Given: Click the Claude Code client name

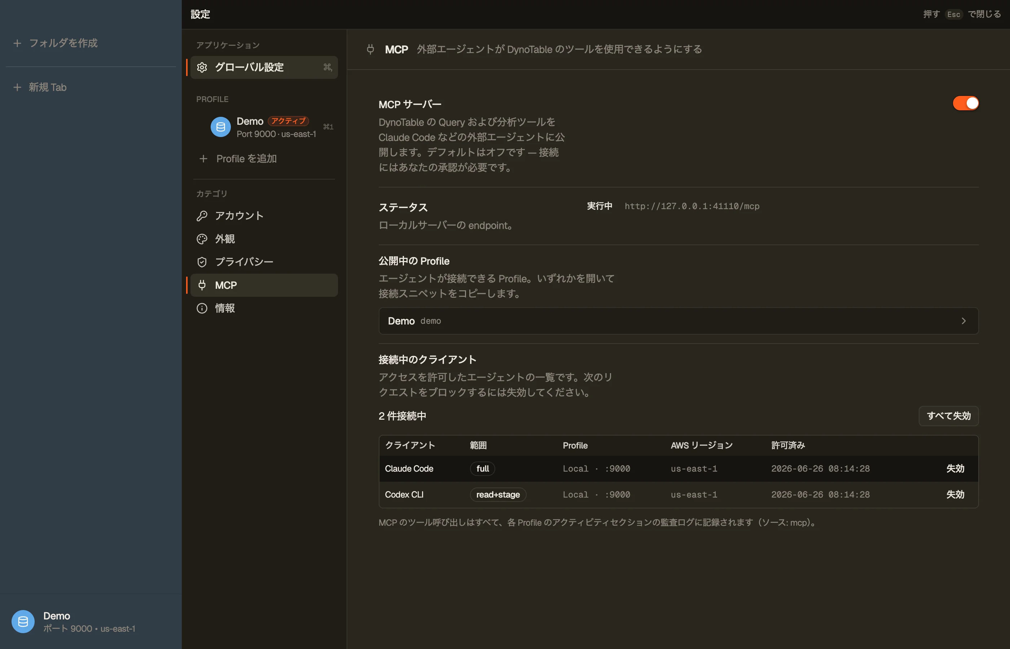Looking at the screenshot, I should [x=409, y=469].
